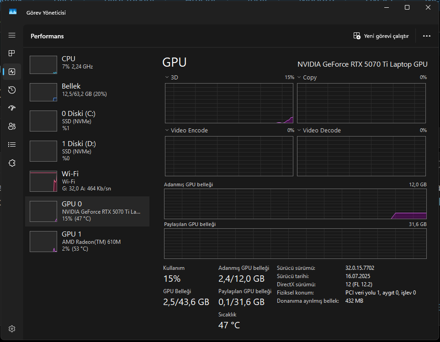Screen dimensions: 440x342
Task: Click dedicated memory value '2,4/12,0 GB'
Action: click(x=241, y=279)
